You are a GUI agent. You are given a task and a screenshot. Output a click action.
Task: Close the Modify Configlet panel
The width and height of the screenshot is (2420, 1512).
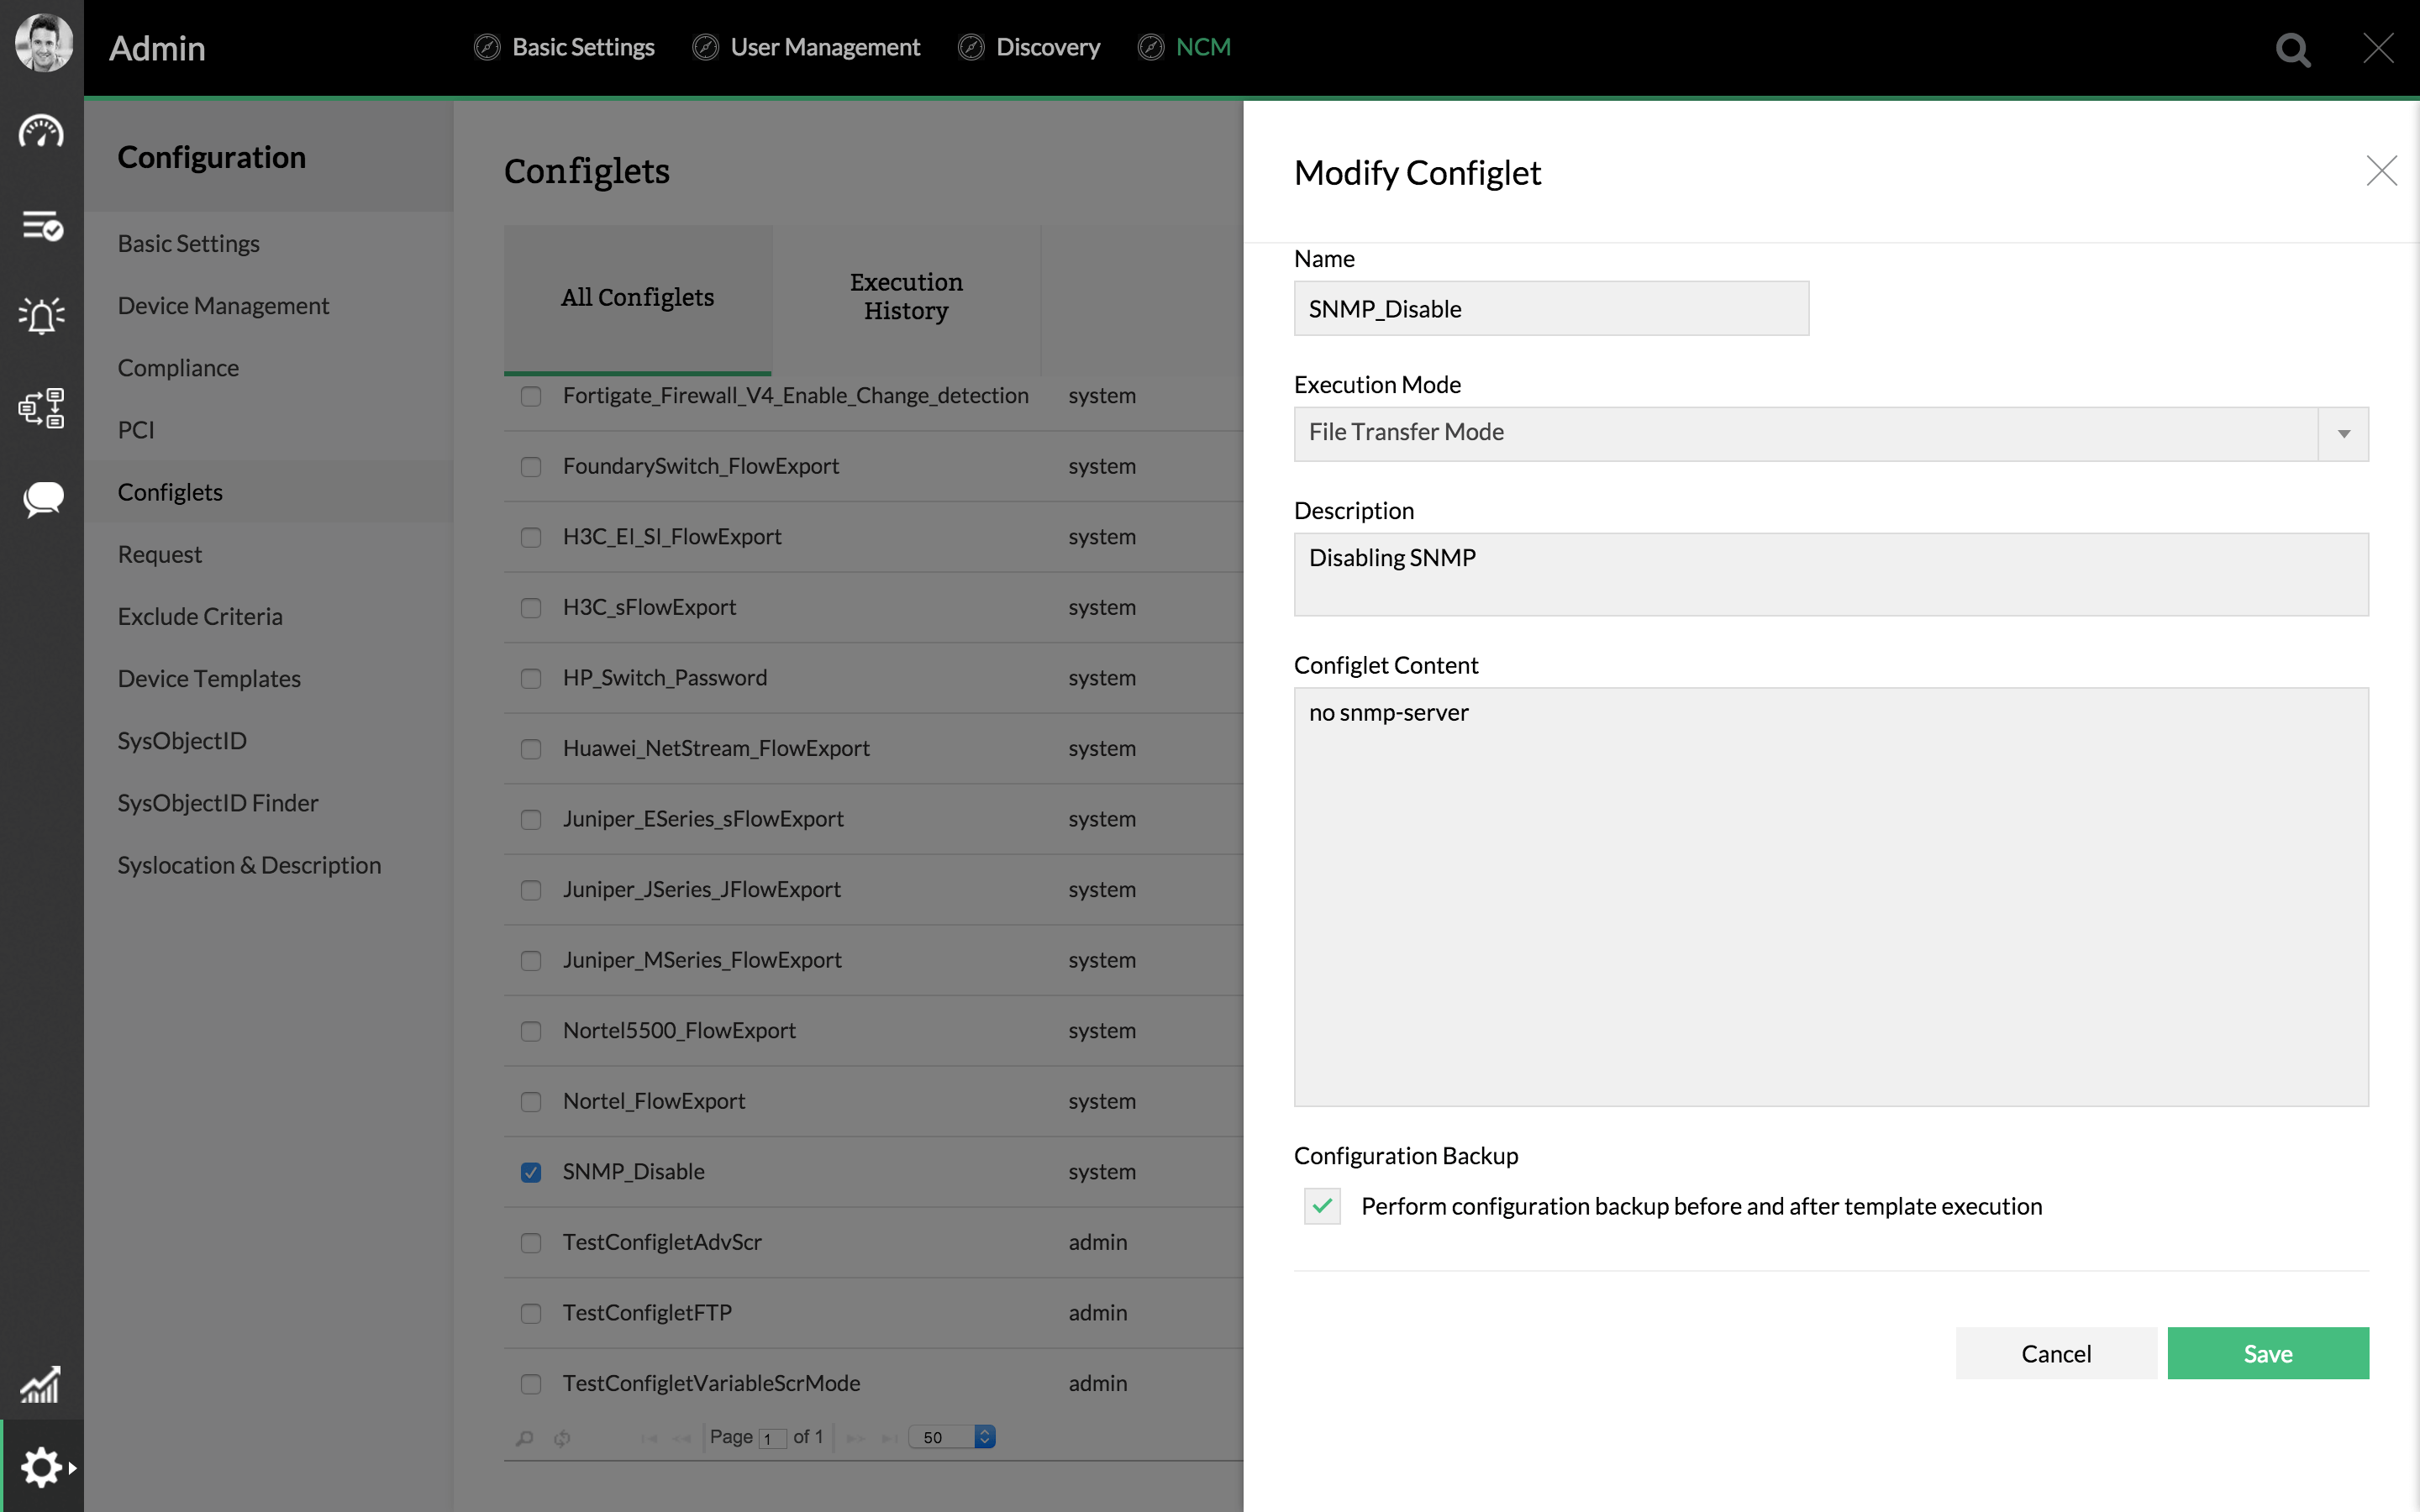(2381, 171)
